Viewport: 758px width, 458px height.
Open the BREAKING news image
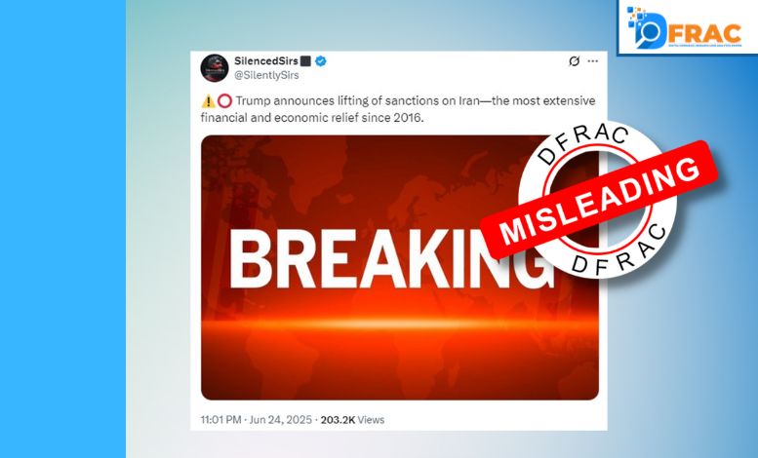(x=399, y=267)
